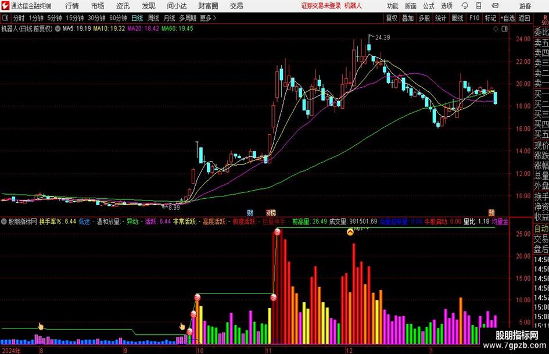Click the 游客 guest account label
Screen dimensions: 549x354
525,6
